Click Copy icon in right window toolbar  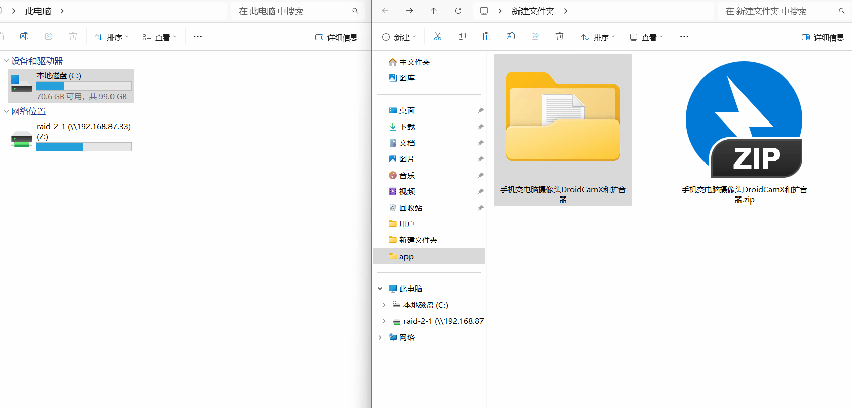462,37
